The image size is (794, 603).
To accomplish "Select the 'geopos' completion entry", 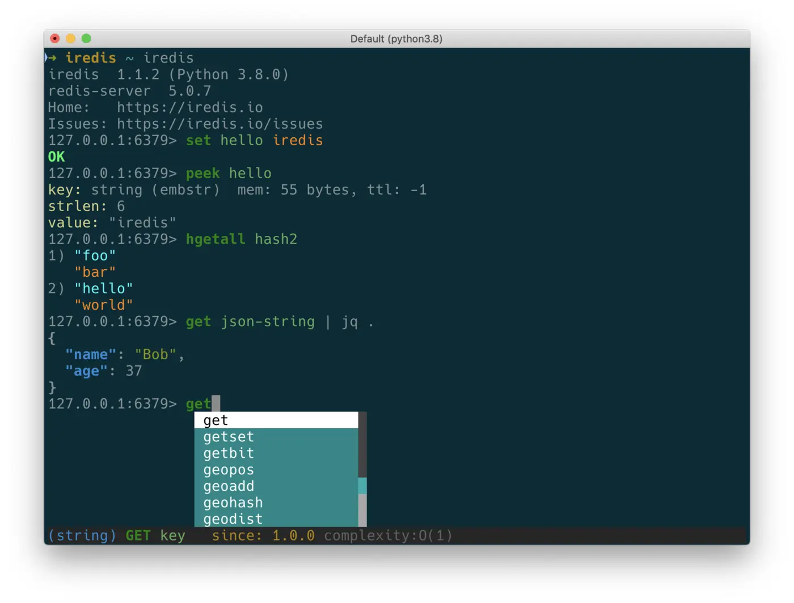I will click(x=276, y=470).
